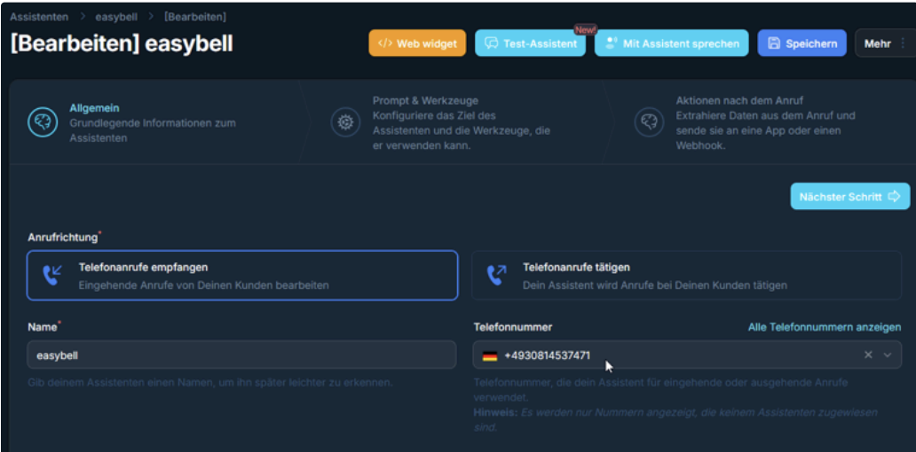Click the Prompt & Werkzeuge gear icon

click(x=345, y=122)
